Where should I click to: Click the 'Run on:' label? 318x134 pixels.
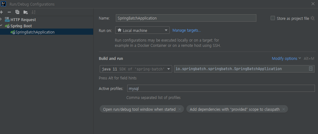tap(105, 30)
